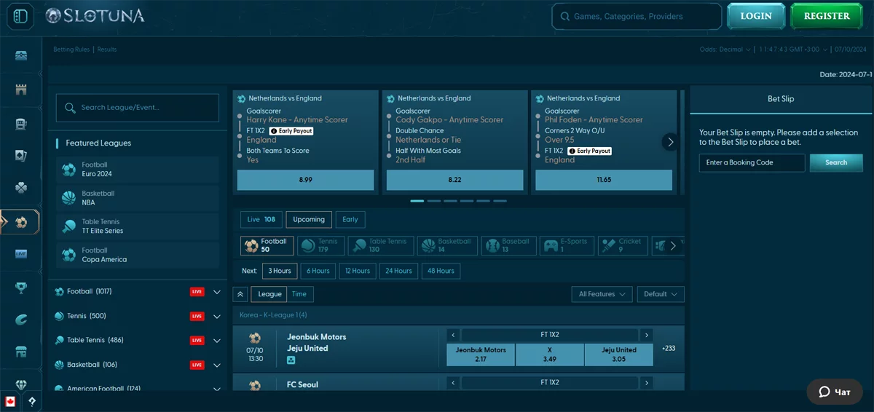
Task: Toggle the sidebar menu icon beside Slotuna logo
Action: pos(21,16)
